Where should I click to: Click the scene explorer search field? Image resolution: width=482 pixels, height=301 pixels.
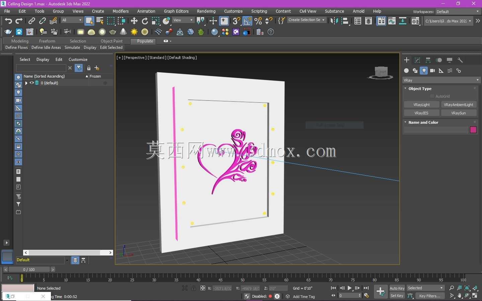click(x=41, y=68)
